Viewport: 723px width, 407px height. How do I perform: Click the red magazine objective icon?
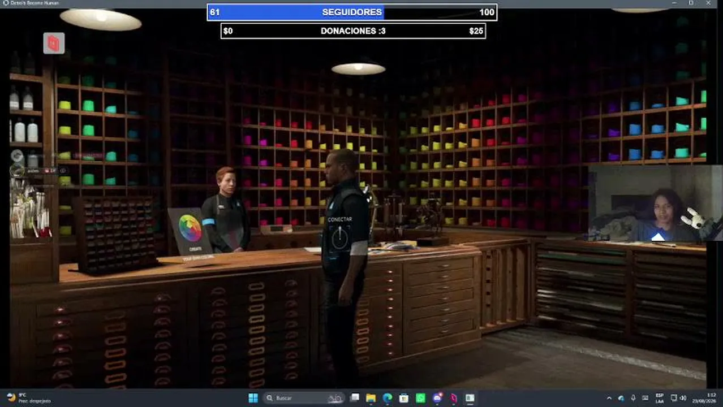coord(54,44)
